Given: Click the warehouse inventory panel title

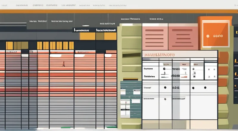Looking at the screenshot, I should (x=159, y=55).
